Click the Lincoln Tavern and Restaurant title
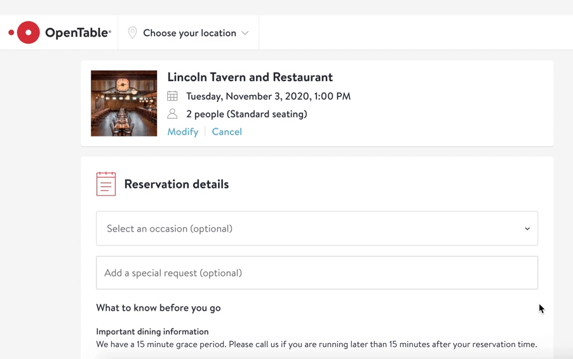 coord(250,77)
